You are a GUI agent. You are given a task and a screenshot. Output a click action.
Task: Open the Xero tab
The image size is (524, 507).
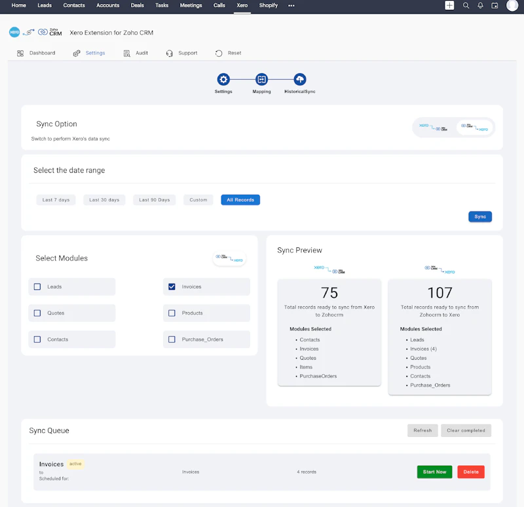tap(242, 5)
